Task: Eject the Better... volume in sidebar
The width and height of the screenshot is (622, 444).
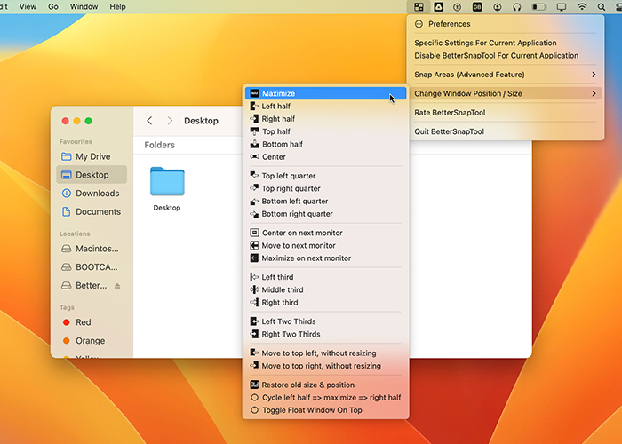Action: (117, 286)
